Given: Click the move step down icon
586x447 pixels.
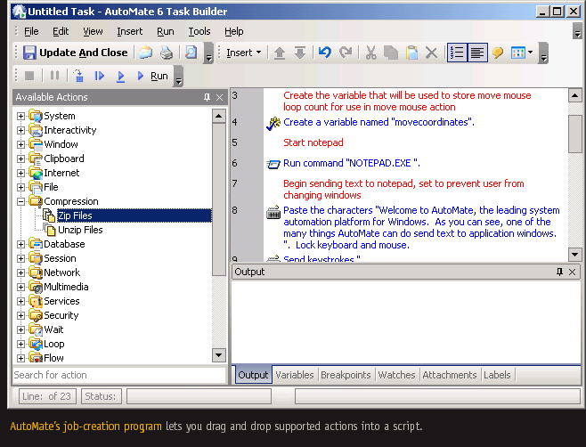Looking at the screenshot, I should [x=300, y=53].
